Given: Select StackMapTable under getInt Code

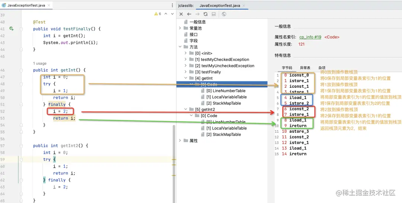Looking at the screenshot, I should pos(224,103).
